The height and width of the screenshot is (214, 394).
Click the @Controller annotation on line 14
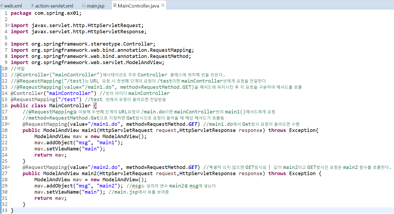(27, 93)
